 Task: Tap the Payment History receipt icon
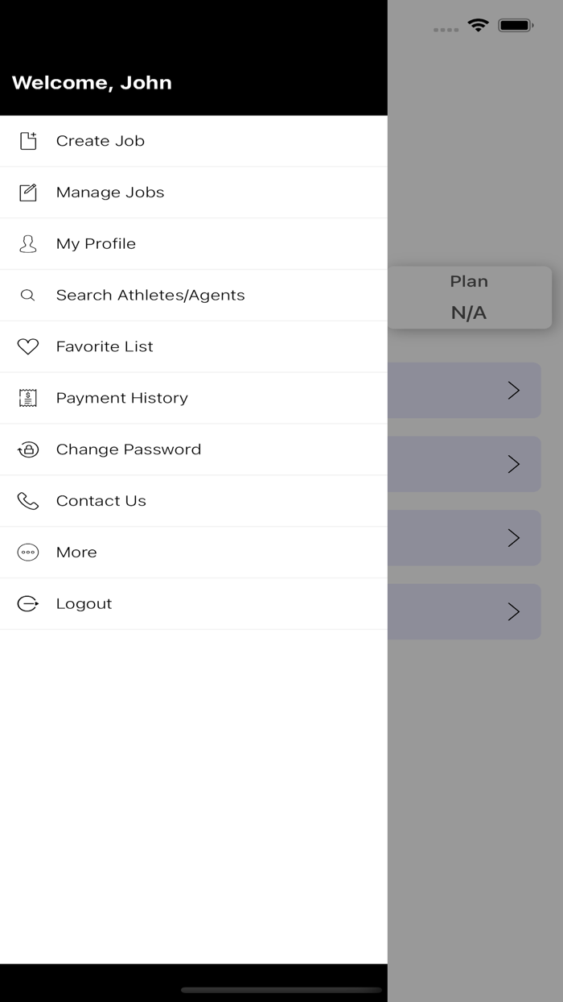pyautogui.click(x=28, y=398)
